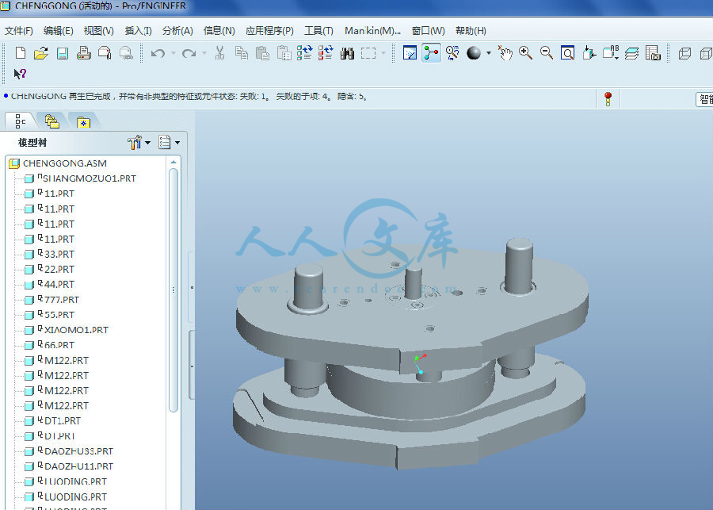Image resolution: width=713 pixels, height=510 pixels.
Task: Click the hand drag tool icon
Action: tap(505, 53)
